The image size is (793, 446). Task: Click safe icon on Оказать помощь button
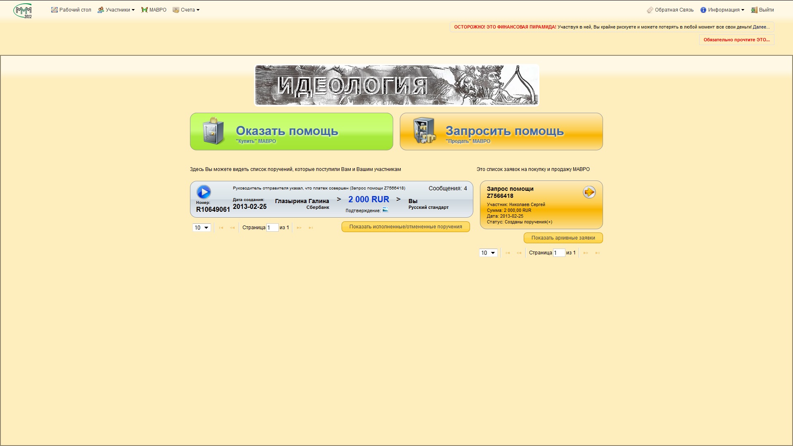[x=214, y=131]
